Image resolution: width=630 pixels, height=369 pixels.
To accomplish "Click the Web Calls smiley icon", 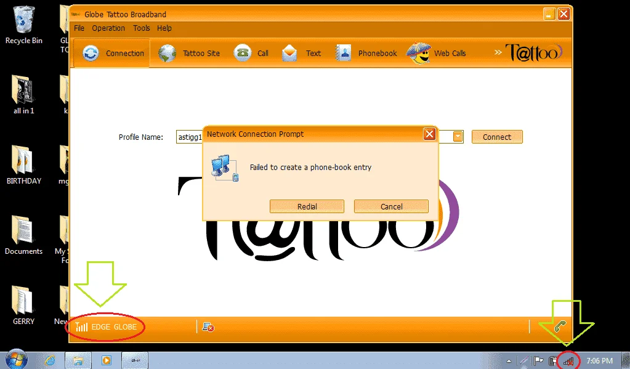I will (418, 53).
